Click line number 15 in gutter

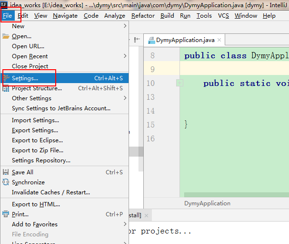tap(150, 125)
